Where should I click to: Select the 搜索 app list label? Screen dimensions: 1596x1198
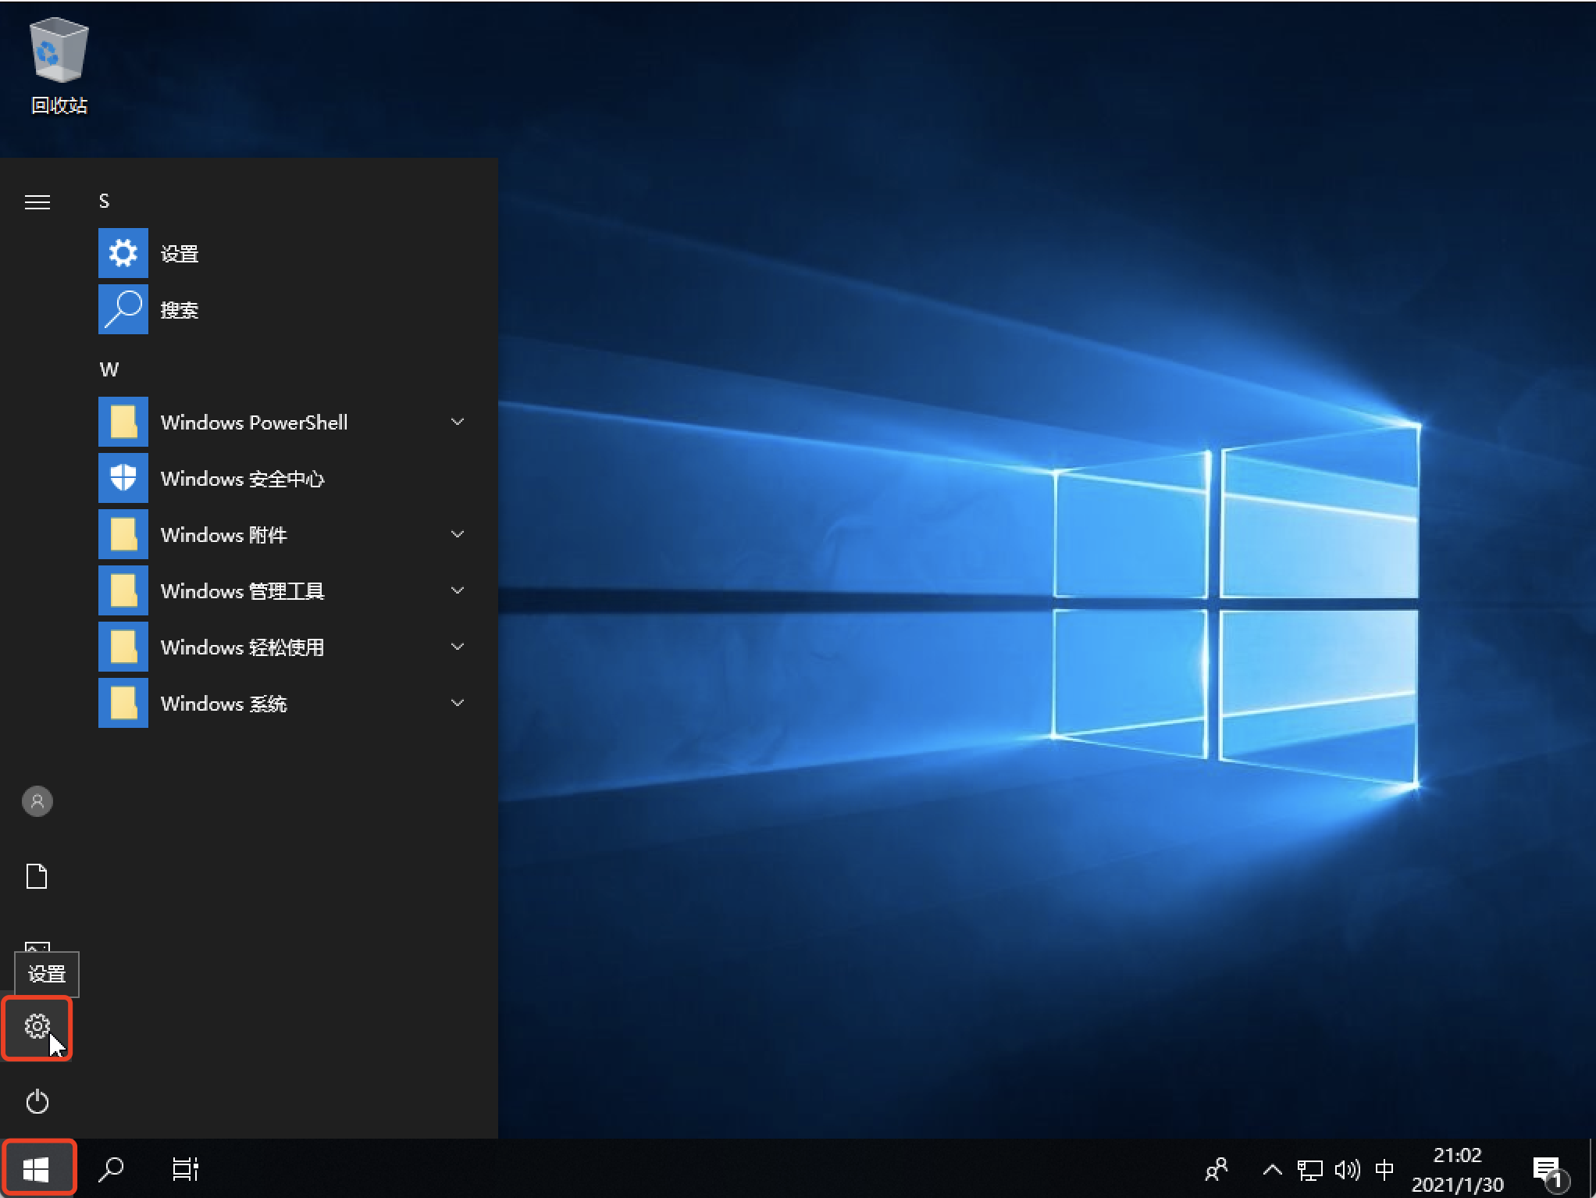pyautogui.click(x=180, y=310)
